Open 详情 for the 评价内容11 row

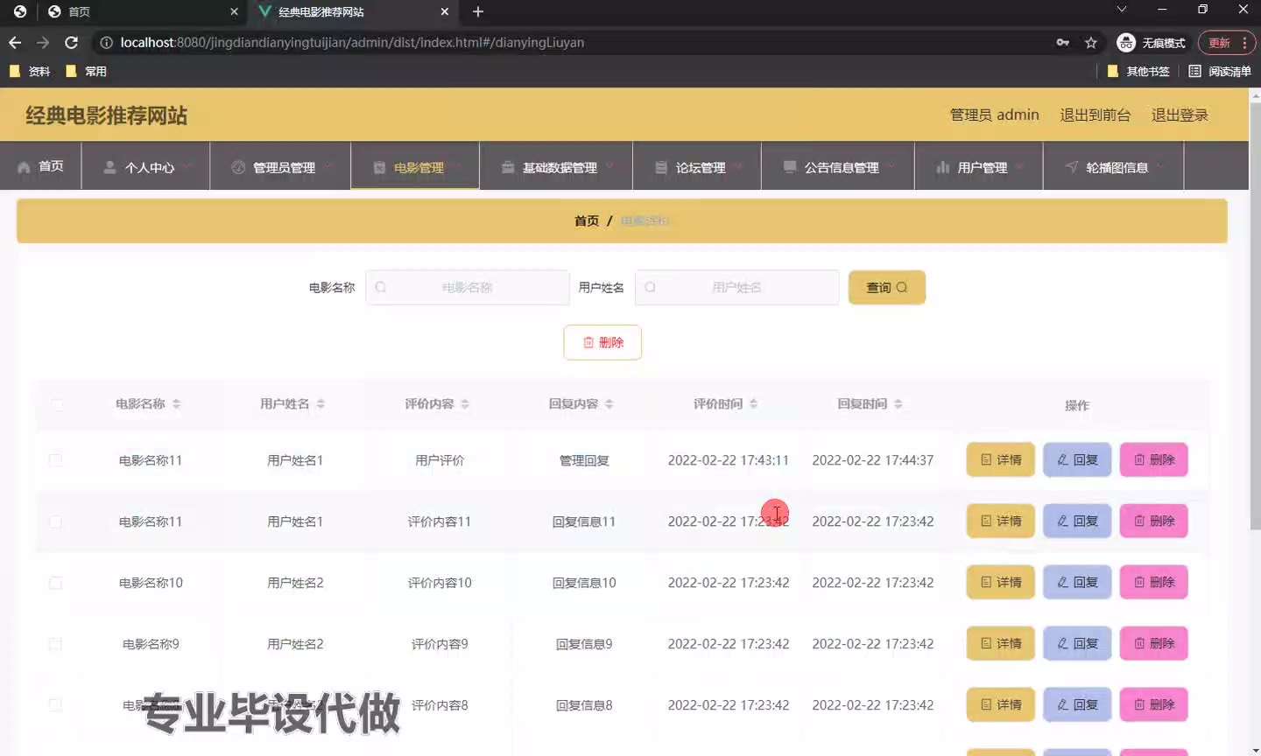point(1001,521)
